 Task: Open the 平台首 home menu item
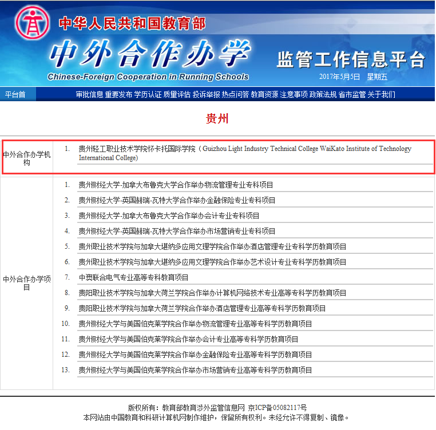click(15, 95)
